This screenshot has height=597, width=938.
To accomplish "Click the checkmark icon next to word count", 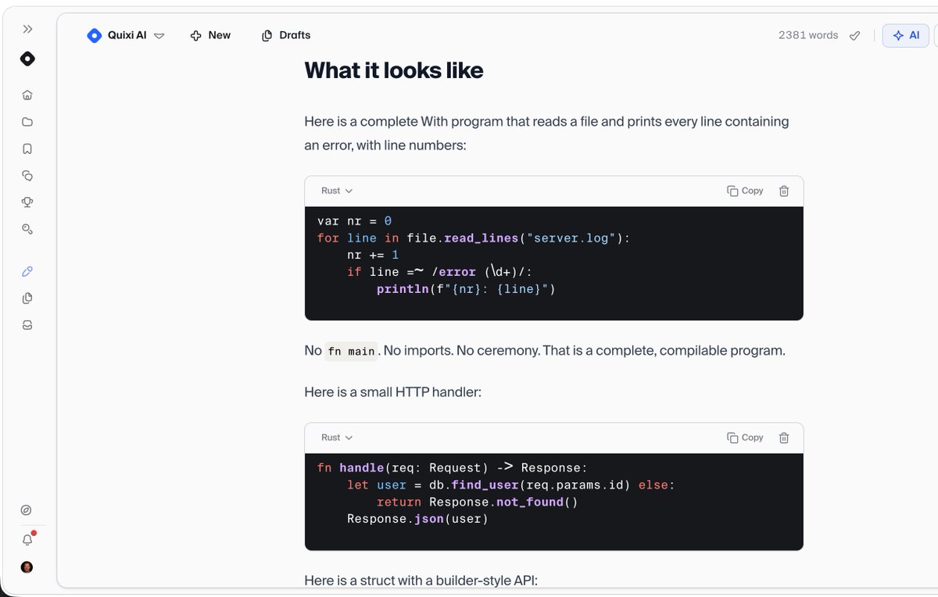I will tap(855, 35).
